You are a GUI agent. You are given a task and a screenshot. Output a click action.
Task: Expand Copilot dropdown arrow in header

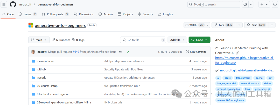(251, 4)
